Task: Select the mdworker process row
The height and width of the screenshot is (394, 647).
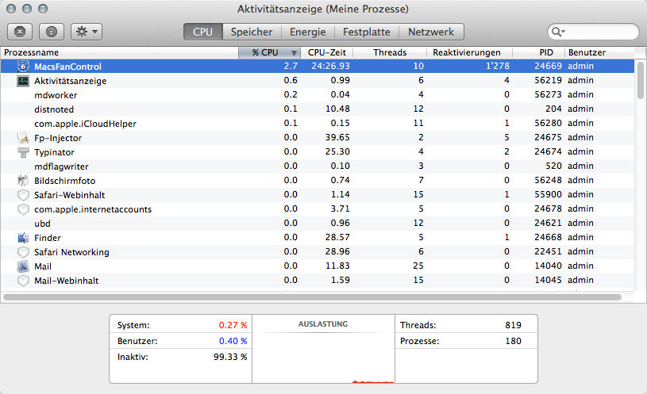Action: click(318, 95)
